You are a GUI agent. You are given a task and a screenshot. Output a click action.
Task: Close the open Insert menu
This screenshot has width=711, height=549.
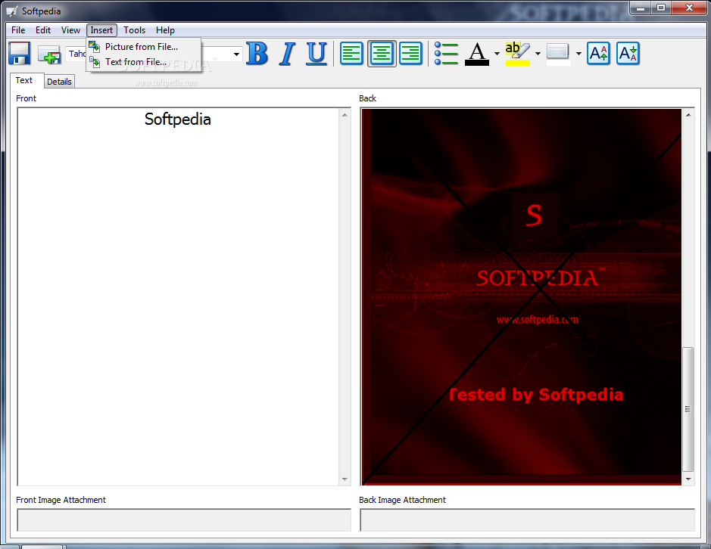101,30
